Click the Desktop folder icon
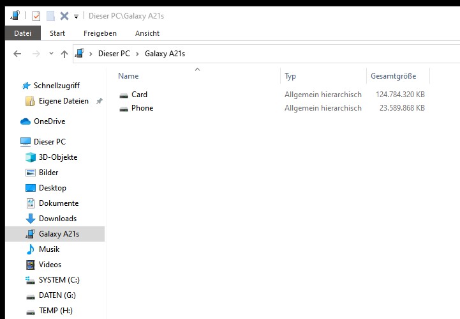Viewport: 460px width, 319px height. pyautogui.click(x=31, y=188)
